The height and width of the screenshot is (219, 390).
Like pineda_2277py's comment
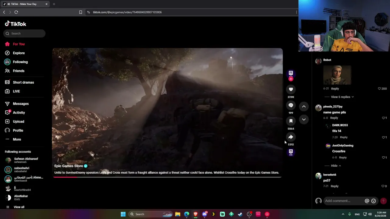tap(383, 118)
